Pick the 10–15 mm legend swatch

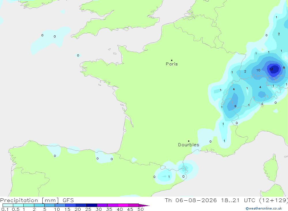(x=60, y=205)
